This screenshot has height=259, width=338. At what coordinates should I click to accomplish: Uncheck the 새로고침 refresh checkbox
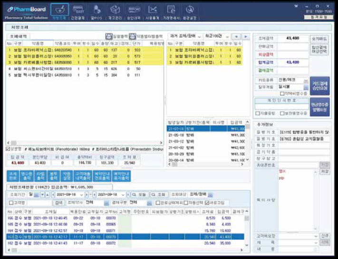coord(207,203)
